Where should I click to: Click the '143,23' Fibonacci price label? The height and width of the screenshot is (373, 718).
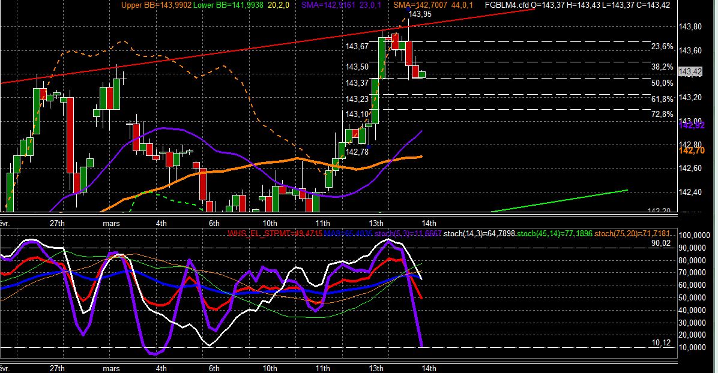(357, 100)
